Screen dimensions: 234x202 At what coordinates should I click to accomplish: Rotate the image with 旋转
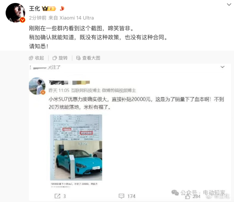(x=60, y=58)
